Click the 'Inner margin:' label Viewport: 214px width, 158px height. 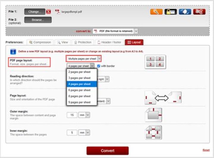click(18, 131)
